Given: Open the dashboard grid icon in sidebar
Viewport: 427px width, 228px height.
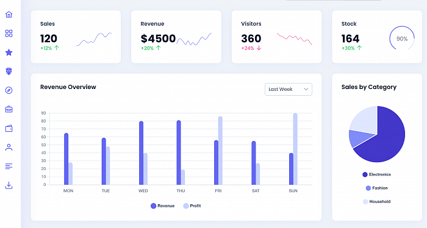Looking at the screenshot, I should (x=9, y=34).
